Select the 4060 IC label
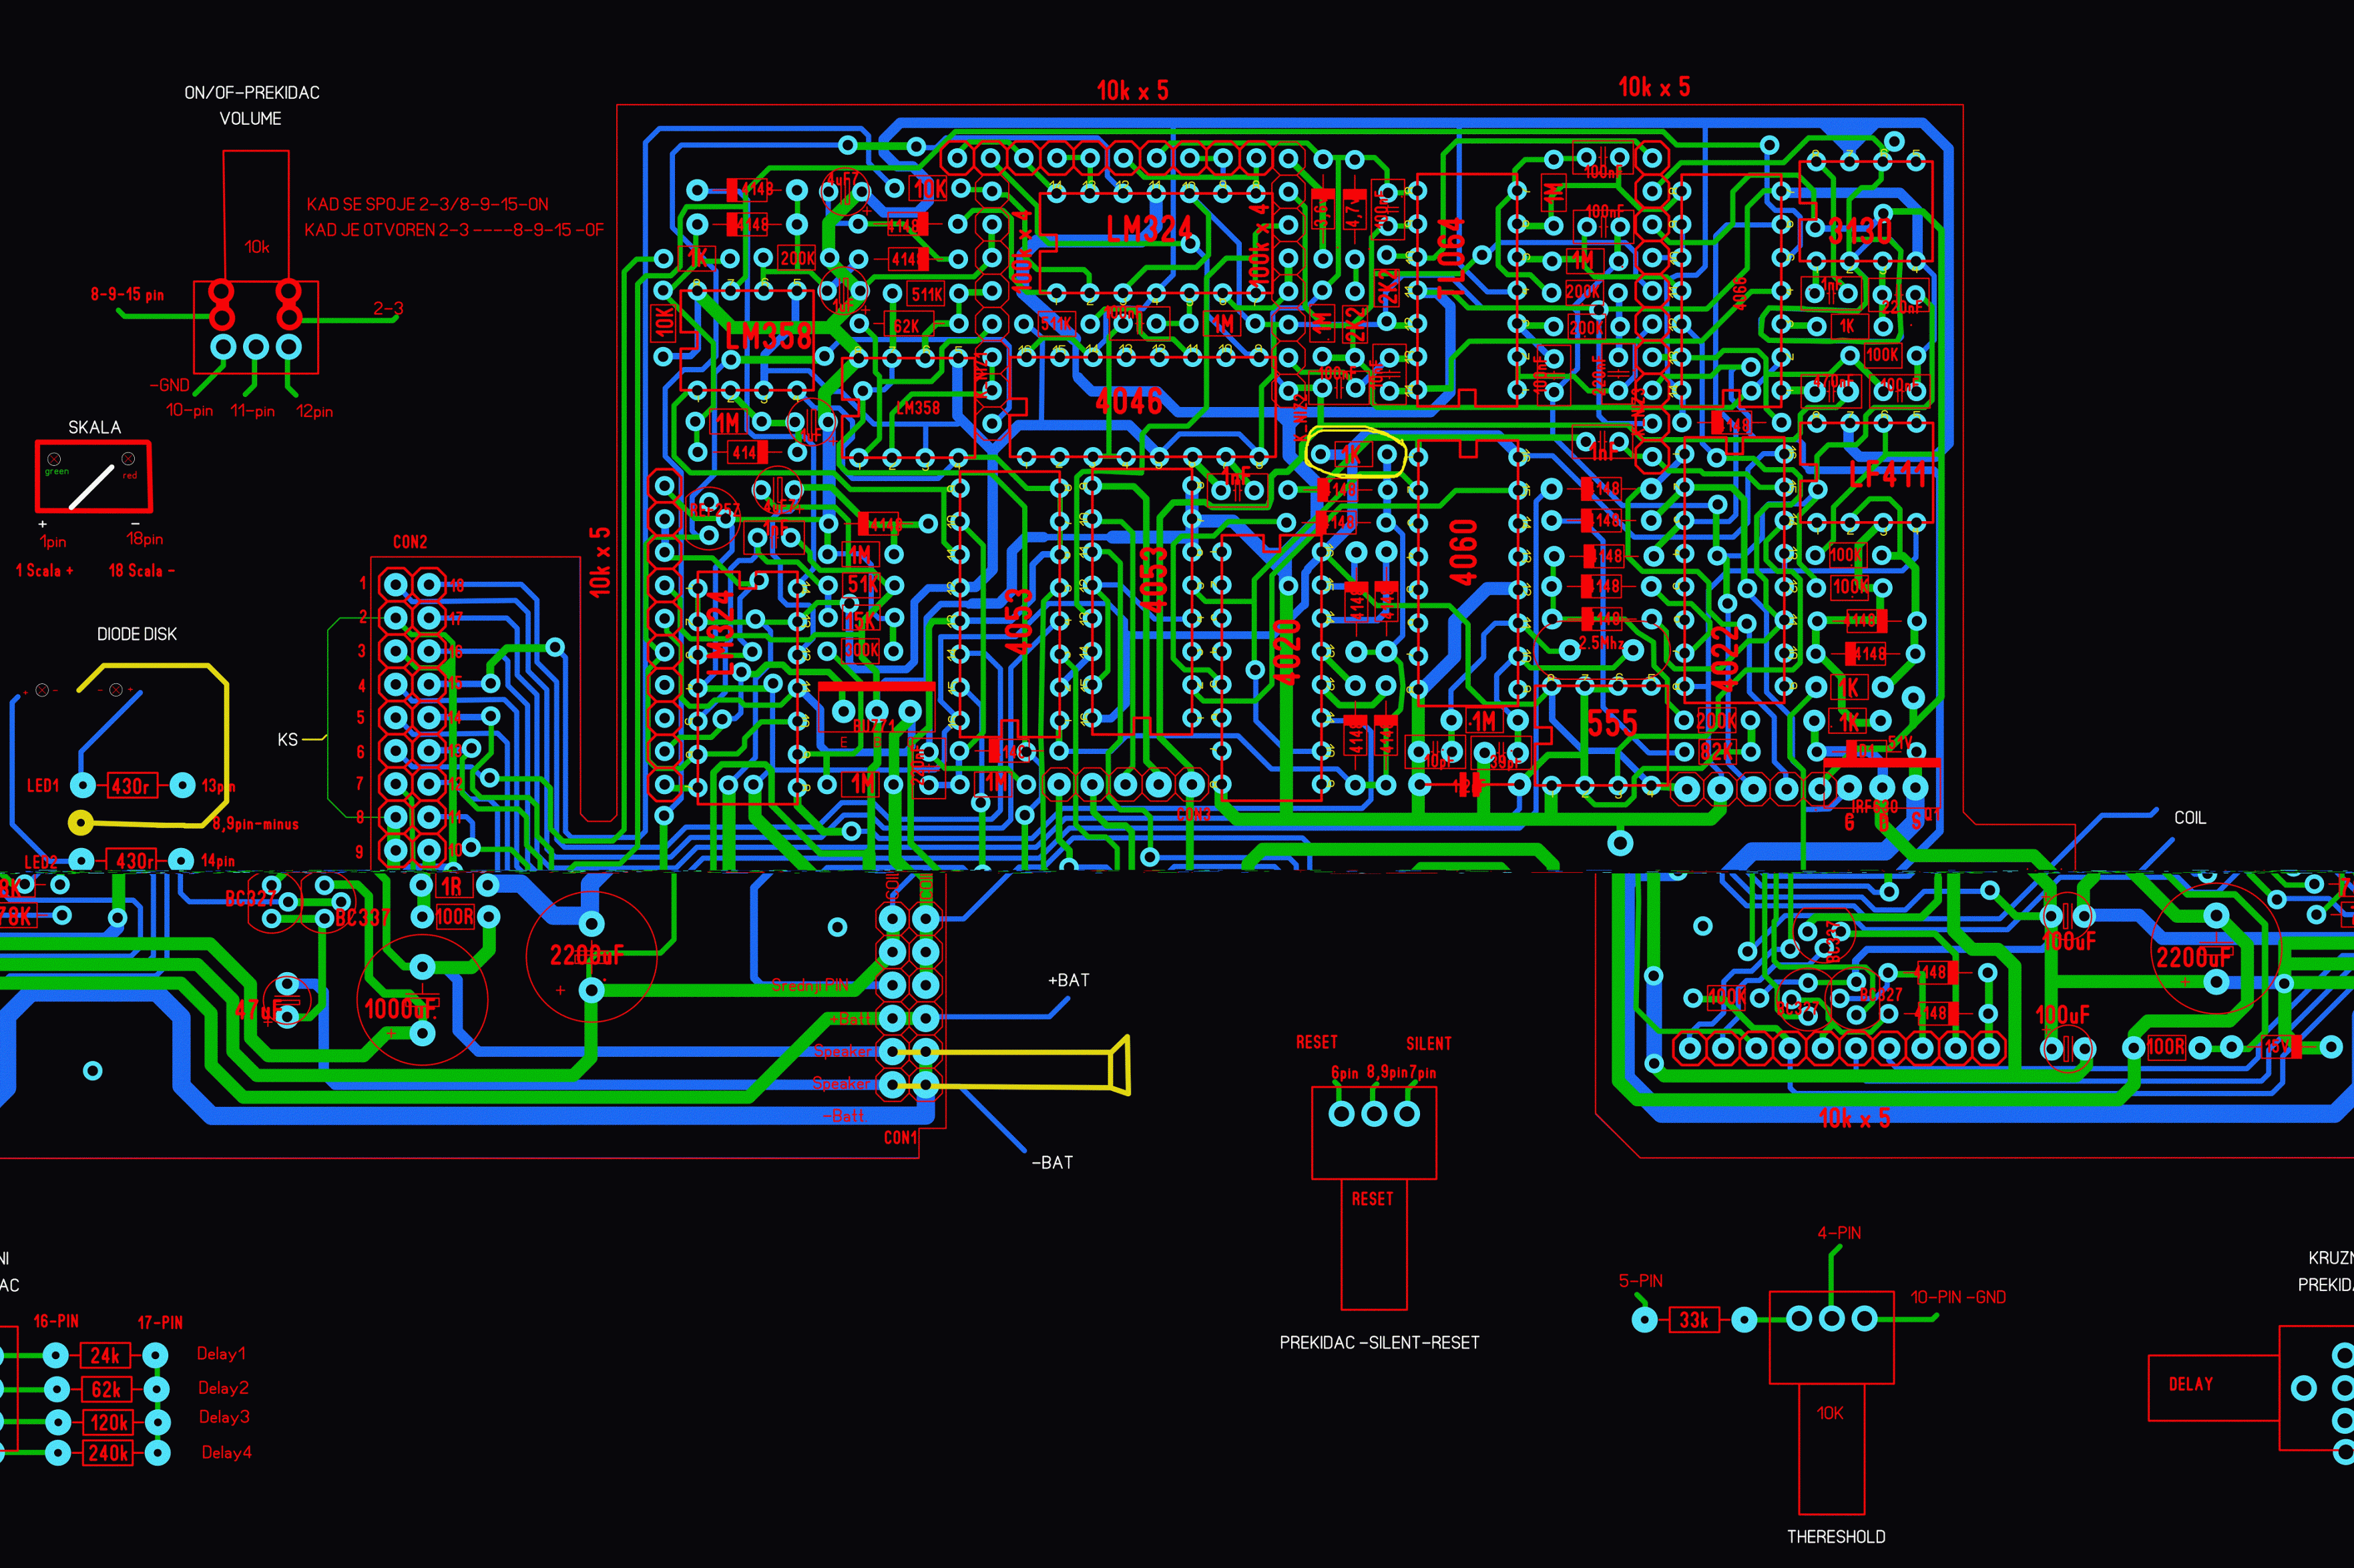Screen dimensions: 2354x1568 pos(1463,552)
